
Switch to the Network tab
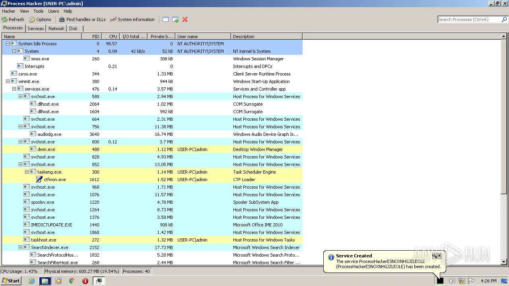56,29
